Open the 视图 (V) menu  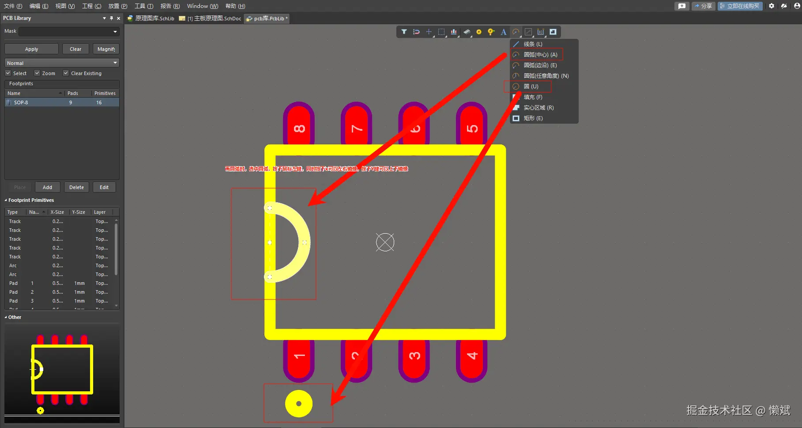65,6
